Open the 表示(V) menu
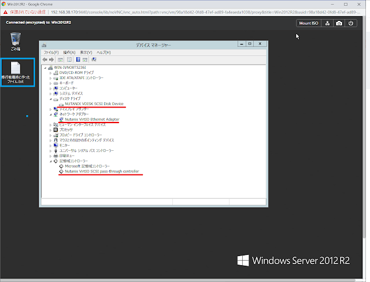This screenshot has height=282, width=370. tap(86, 53)
